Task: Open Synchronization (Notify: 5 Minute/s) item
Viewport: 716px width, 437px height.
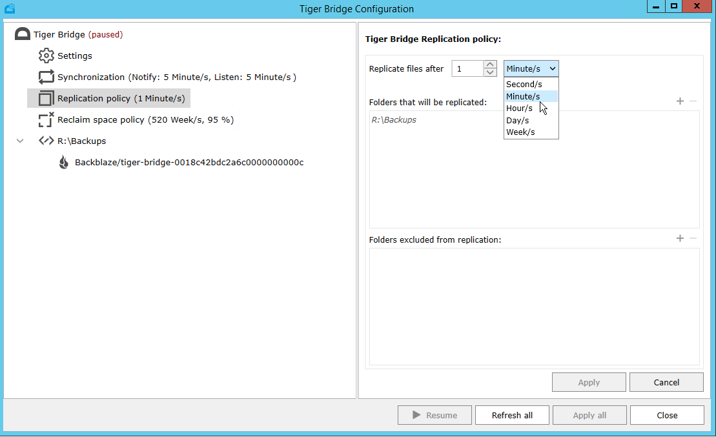Action: pyautogui.click(x=177, y=77)
